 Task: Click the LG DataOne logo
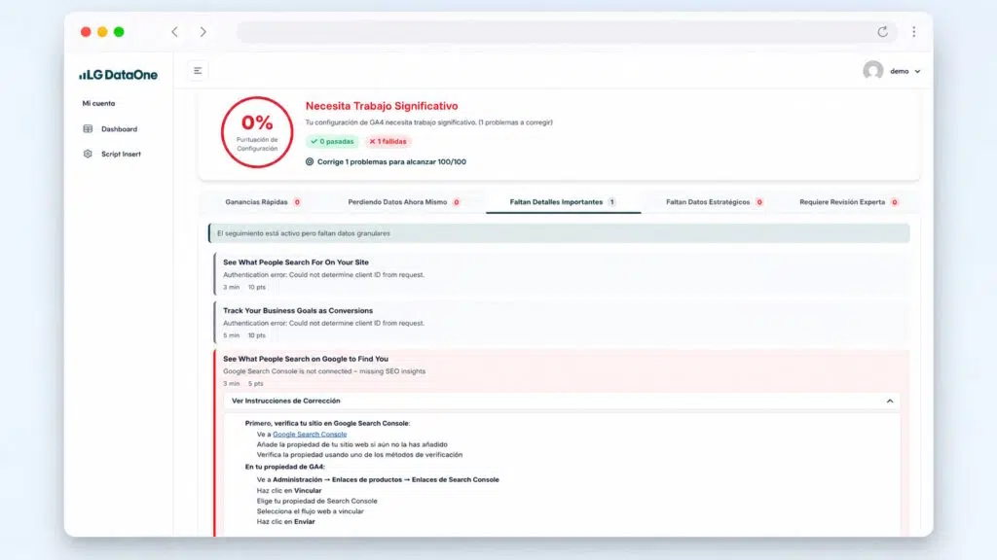tap(118, 75)
